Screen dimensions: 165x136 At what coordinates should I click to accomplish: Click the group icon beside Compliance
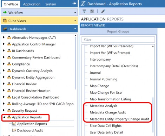[x=9, y=64]
